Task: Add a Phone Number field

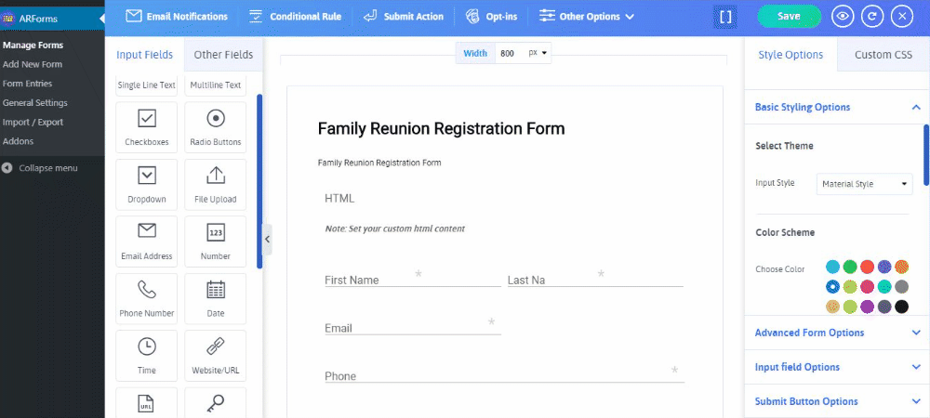Action: coord(147,298)
